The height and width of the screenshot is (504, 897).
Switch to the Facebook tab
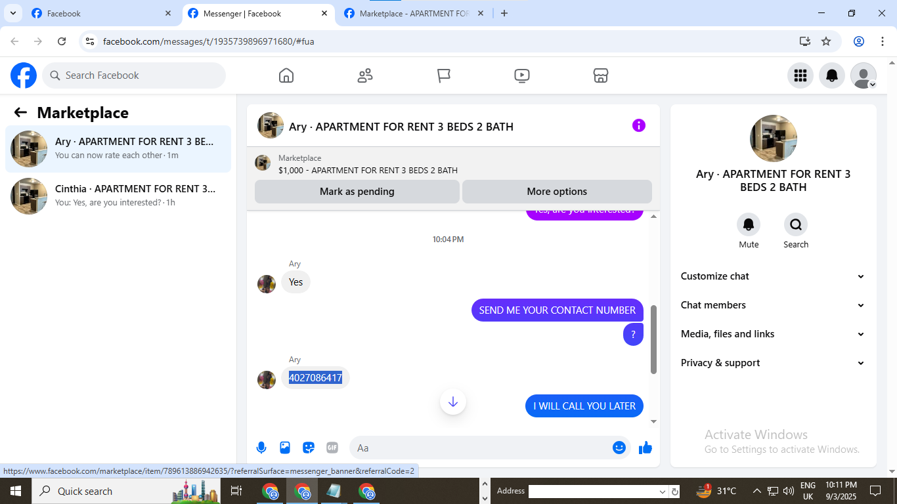(102, 13)
